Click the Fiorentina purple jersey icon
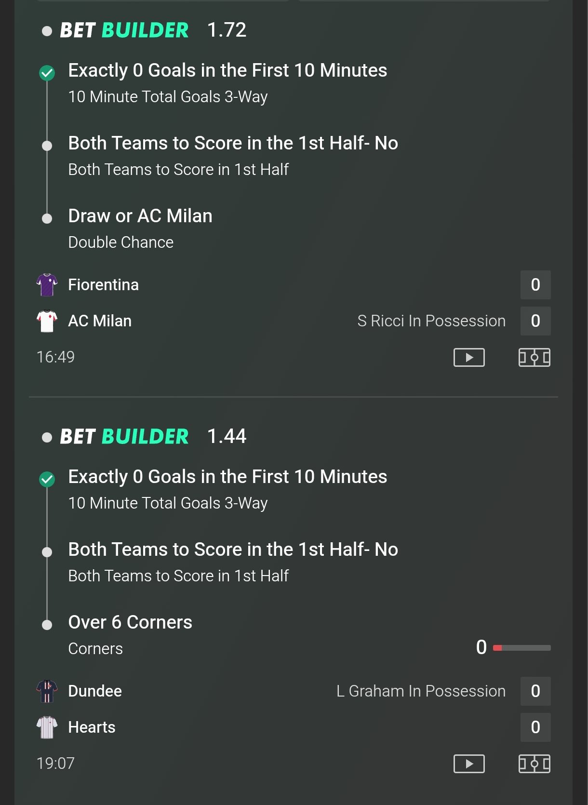Viewport: 588px width, 805px height. 47,284
